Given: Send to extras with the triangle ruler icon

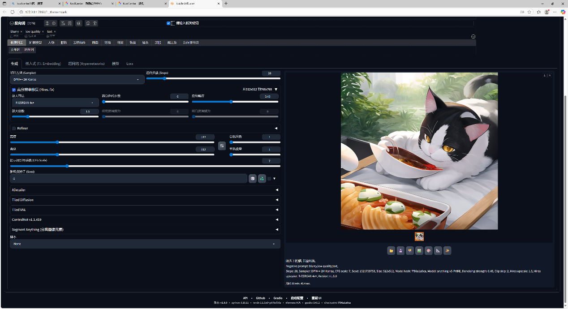Looking at the screenshot, I should pos(438,251).
